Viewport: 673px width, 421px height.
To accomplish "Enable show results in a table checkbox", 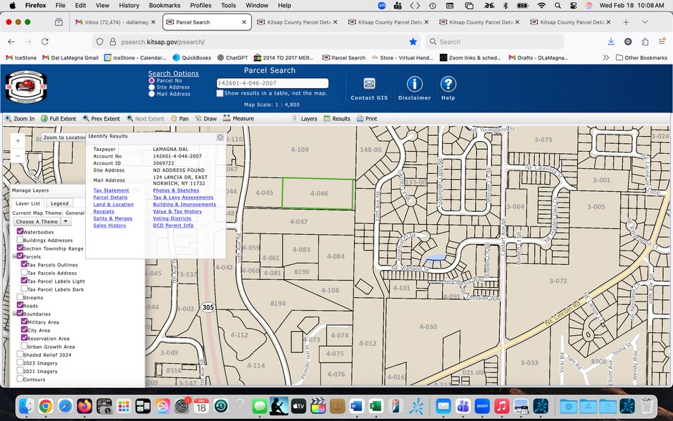I will click(x=220, y=93).
